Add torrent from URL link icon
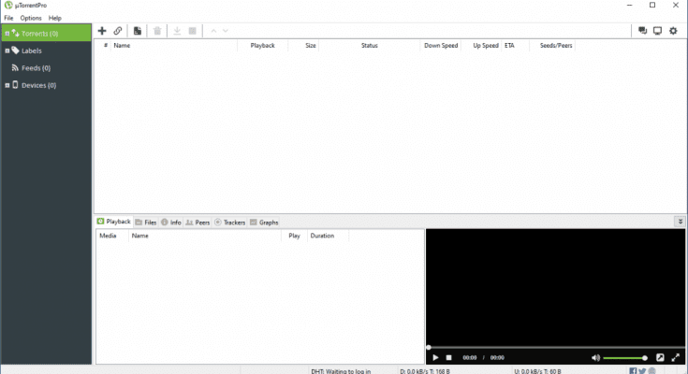Screen dimensions: 688x374 (x=118, y=31)
